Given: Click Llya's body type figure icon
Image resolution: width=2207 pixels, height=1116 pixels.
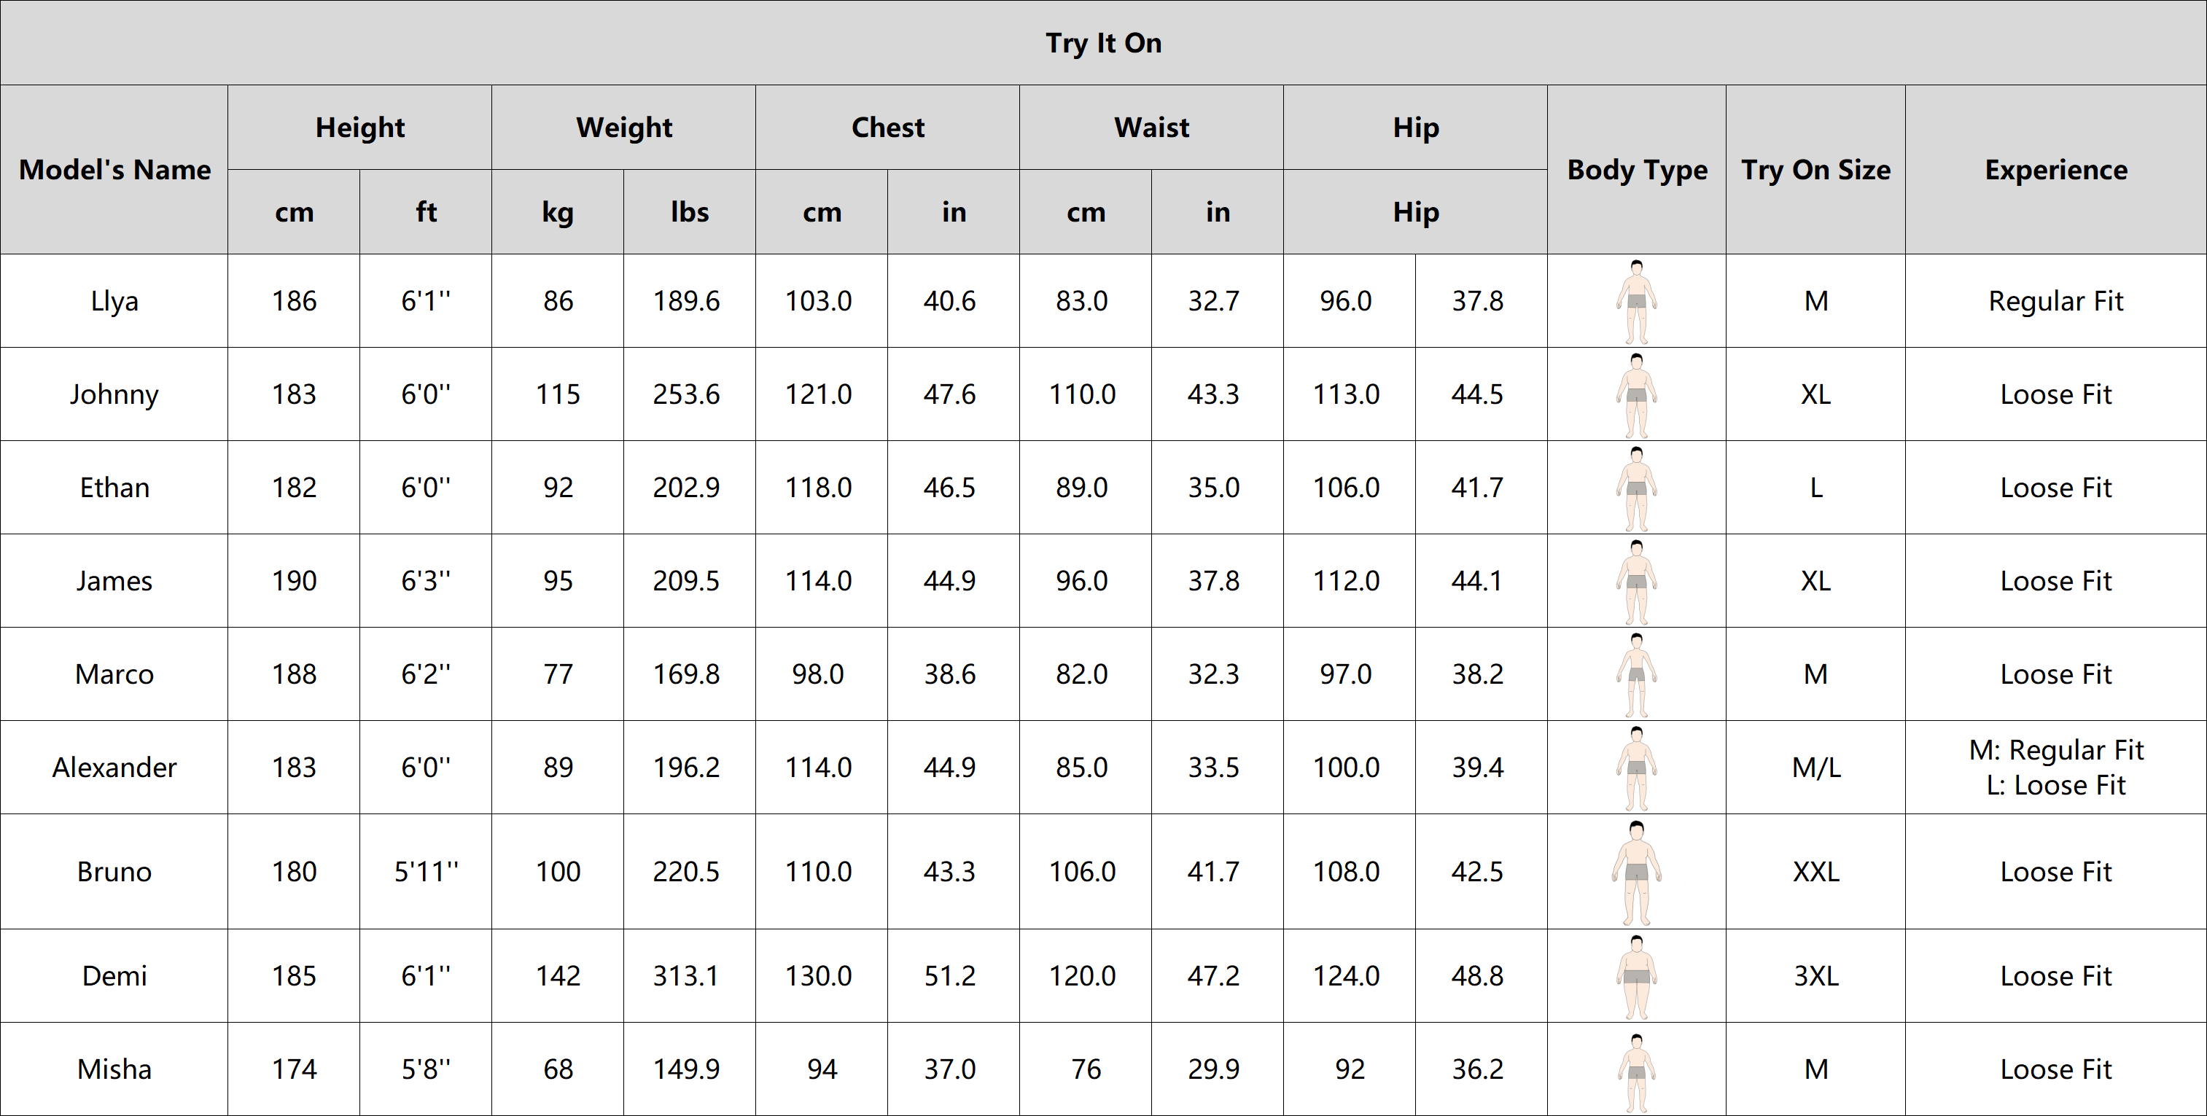Looking at the screenshot, I should tap(1636, 302).
